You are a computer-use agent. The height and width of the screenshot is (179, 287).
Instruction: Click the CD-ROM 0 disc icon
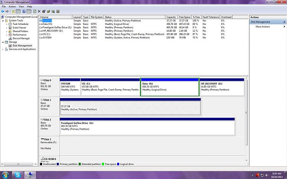(42, 159)
